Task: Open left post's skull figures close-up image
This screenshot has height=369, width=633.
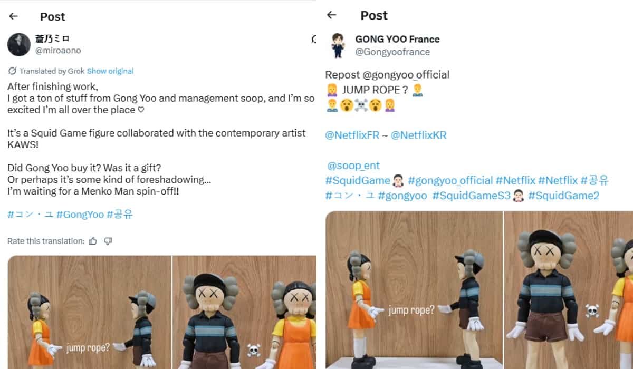Action: tap(245, 312)
